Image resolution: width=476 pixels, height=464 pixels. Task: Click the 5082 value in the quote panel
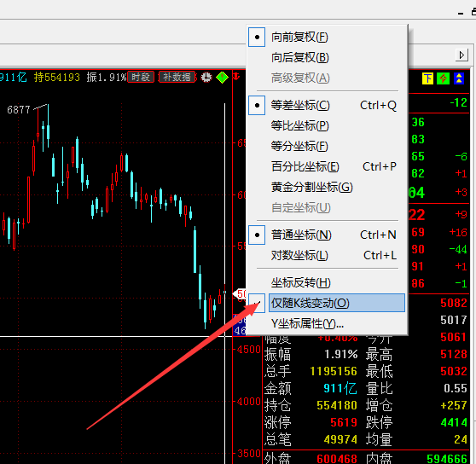[454, 303]
